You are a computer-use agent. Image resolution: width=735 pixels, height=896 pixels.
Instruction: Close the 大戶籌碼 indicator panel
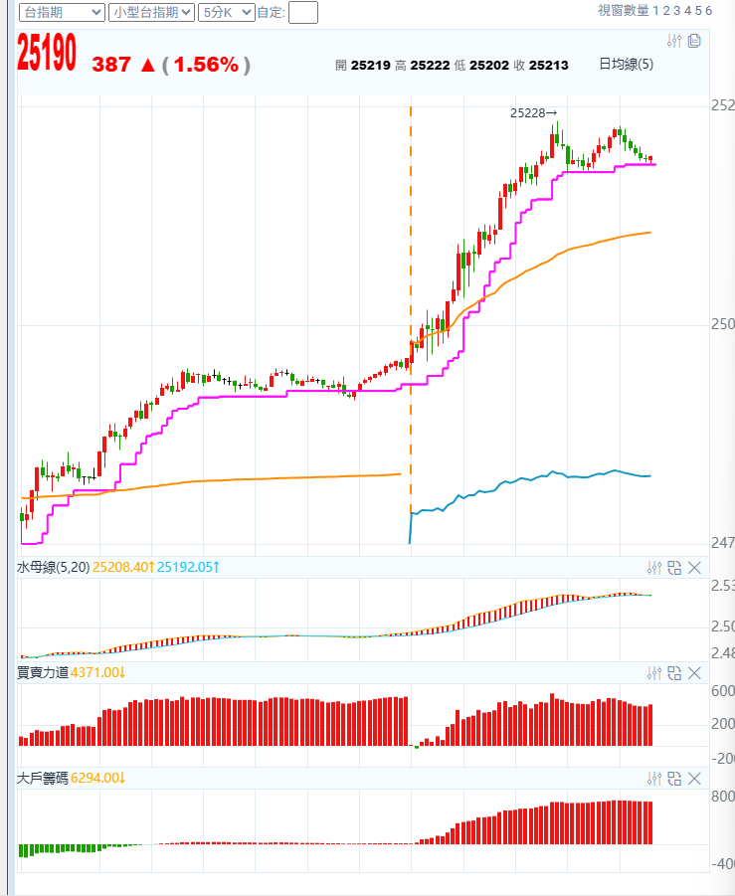(694, 779)
